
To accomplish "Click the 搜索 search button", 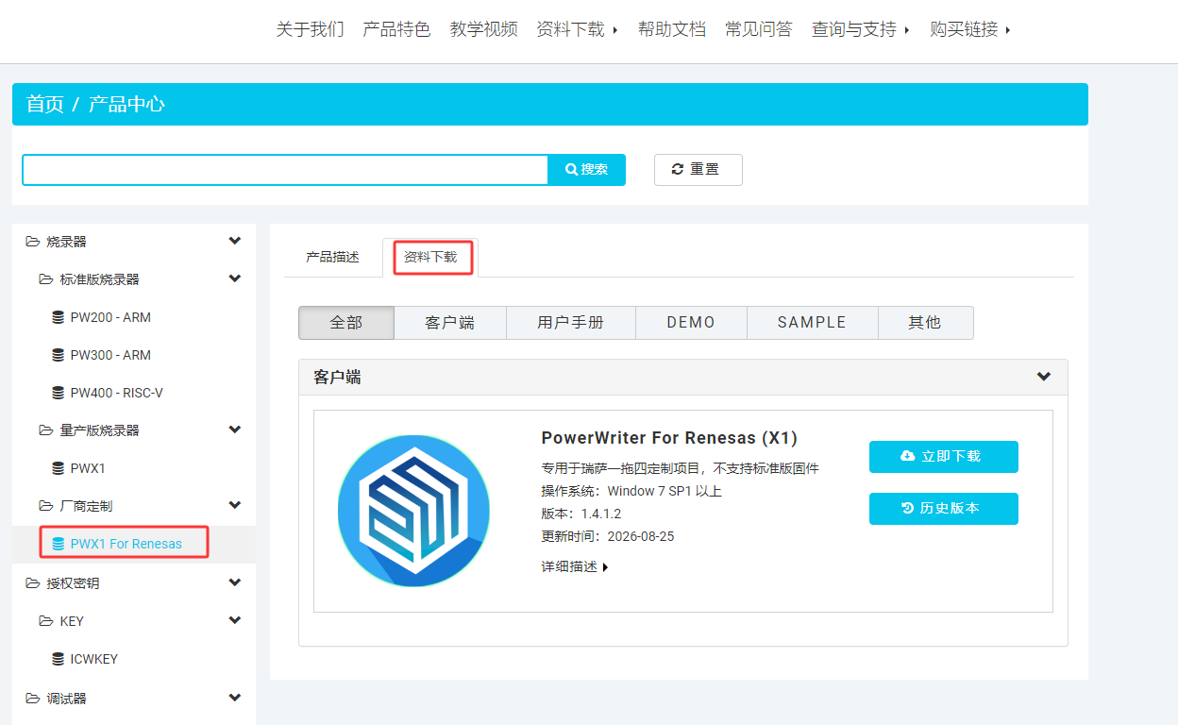I will click(586, 170).
